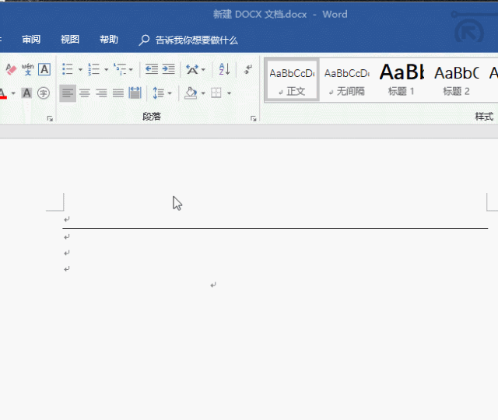Image resolution: width=498 pixels, height=420 pixels.
Task: Open the Asian Layout tool
Action: point(192,69)
